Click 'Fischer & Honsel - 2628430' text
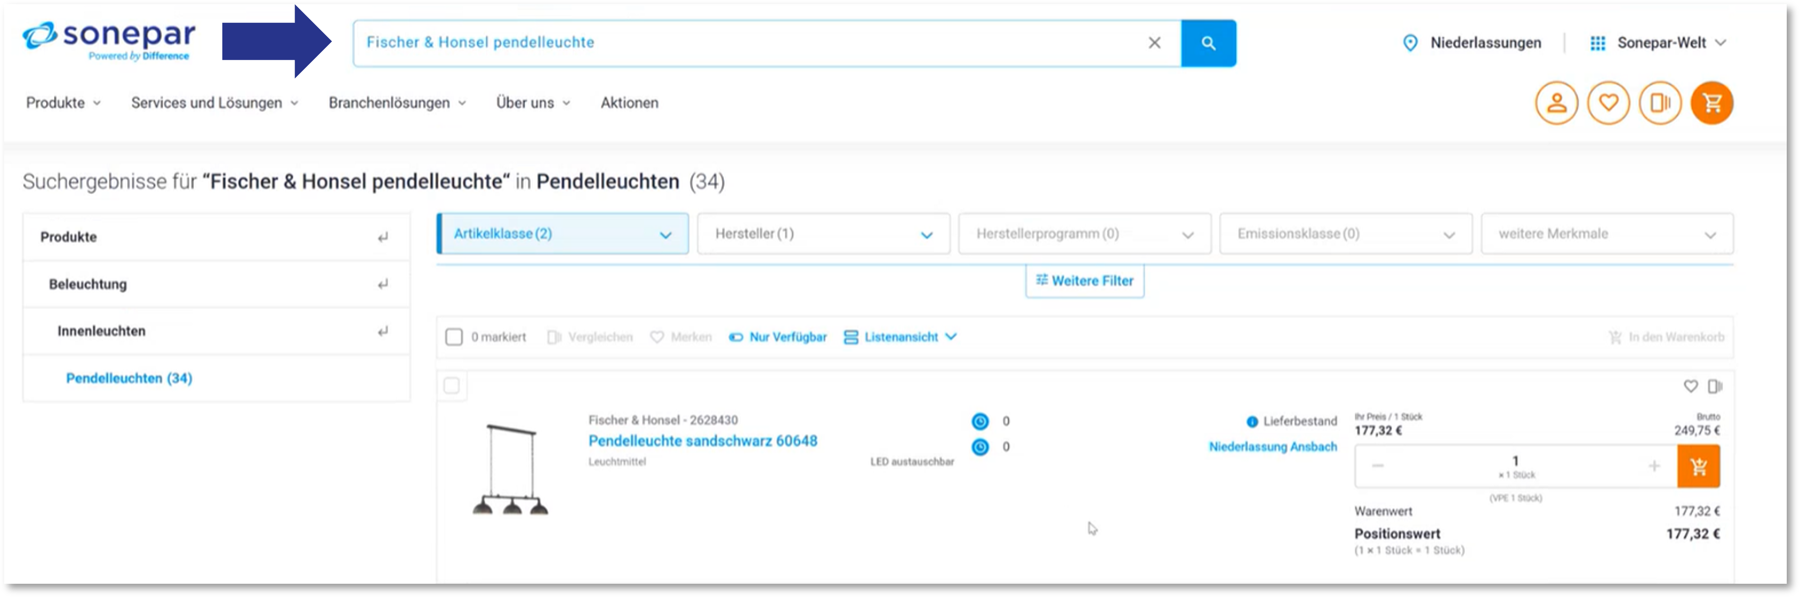1800x597 pixels. [662, 421]
